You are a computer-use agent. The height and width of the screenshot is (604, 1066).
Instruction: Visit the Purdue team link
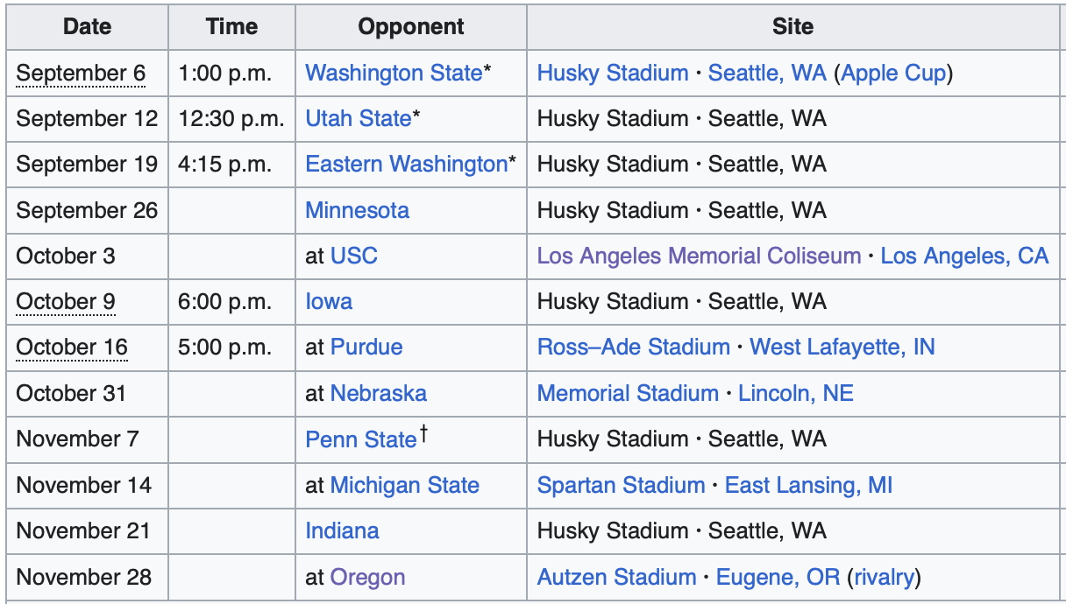coord(366,347)
